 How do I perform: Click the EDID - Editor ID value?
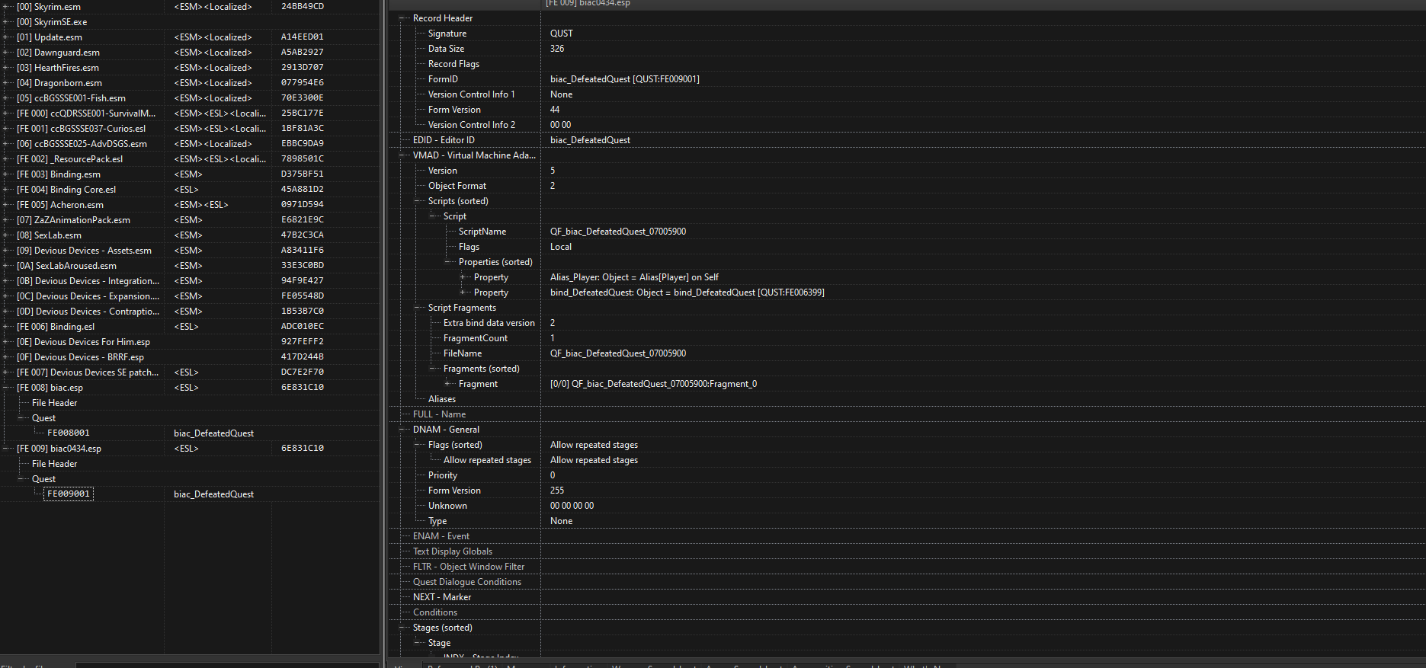(x=590, y=140)
